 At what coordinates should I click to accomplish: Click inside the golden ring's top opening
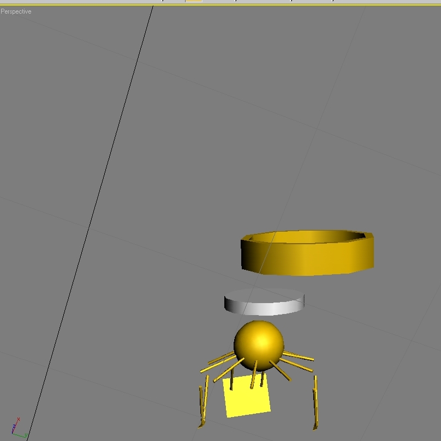(306, 237)
